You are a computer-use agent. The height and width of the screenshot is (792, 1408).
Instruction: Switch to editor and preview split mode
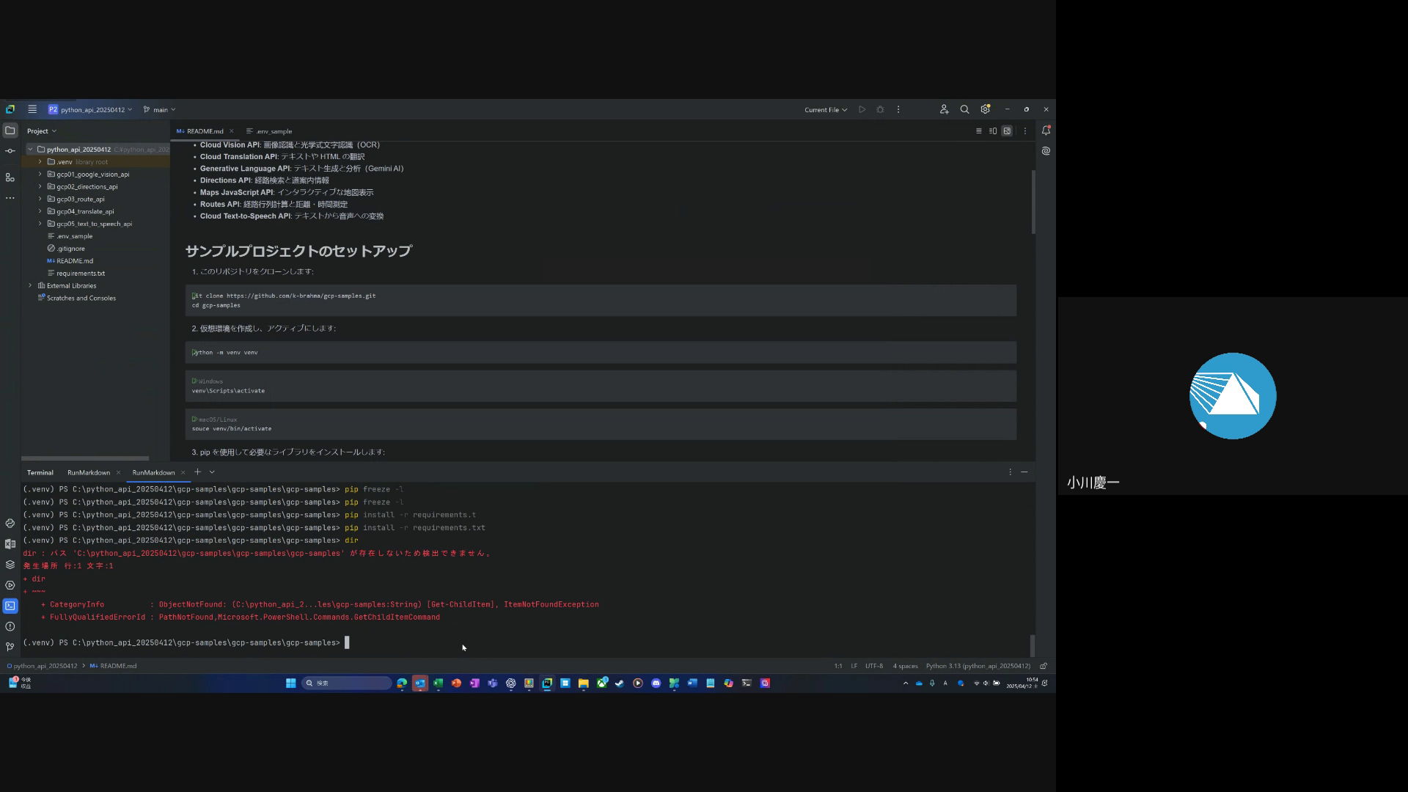[x=993, y=131]
